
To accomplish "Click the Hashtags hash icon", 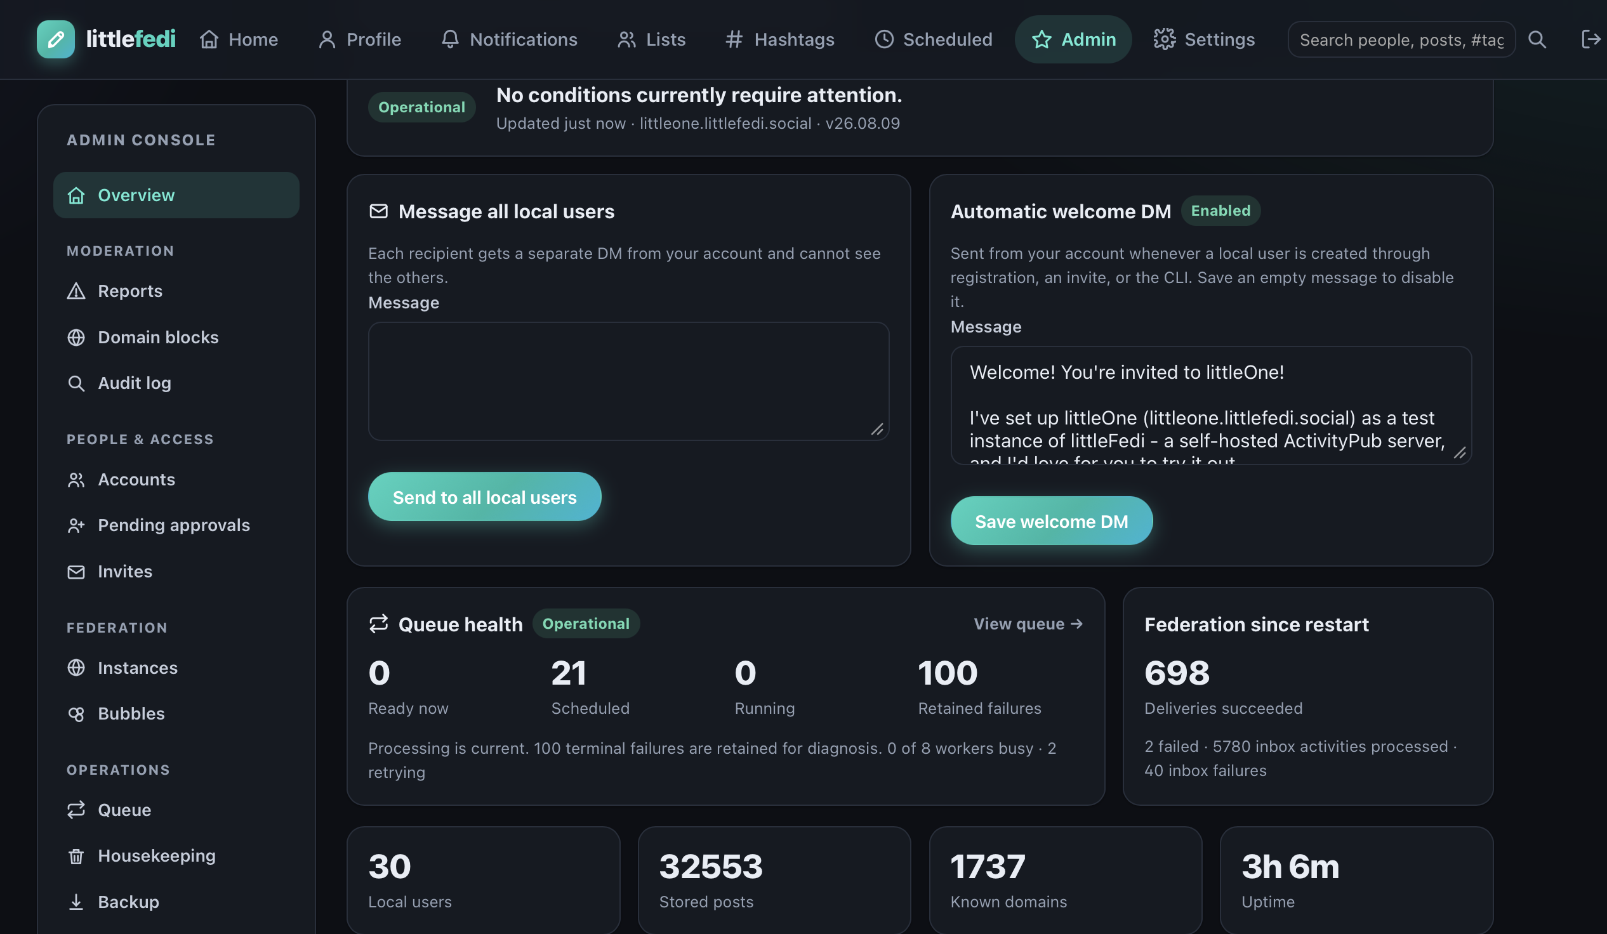I will point(734,39).
